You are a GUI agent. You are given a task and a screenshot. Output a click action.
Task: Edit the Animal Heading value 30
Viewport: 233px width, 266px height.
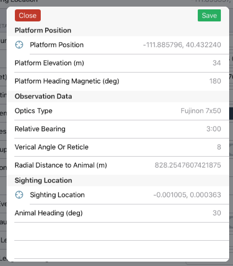216,213
